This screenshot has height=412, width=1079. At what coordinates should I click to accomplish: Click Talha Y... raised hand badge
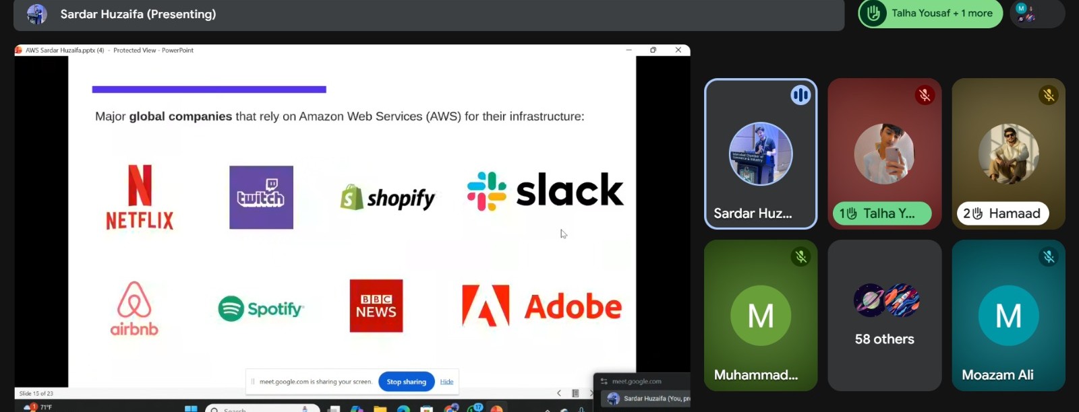tap(881, 213)
